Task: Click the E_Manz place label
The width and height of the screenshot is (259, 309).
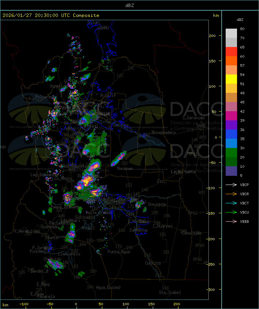Action: 43,284
